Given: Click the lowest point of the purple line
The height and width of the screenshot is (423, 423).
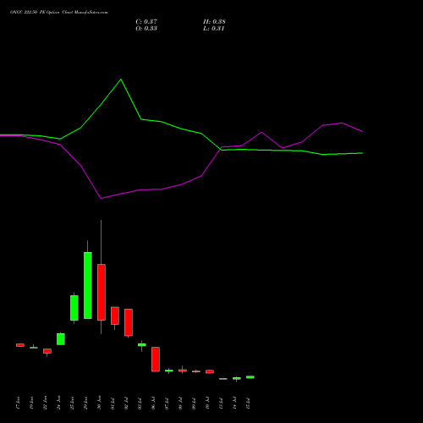Looking at the screenshot, I should click(x=101, y=199).
